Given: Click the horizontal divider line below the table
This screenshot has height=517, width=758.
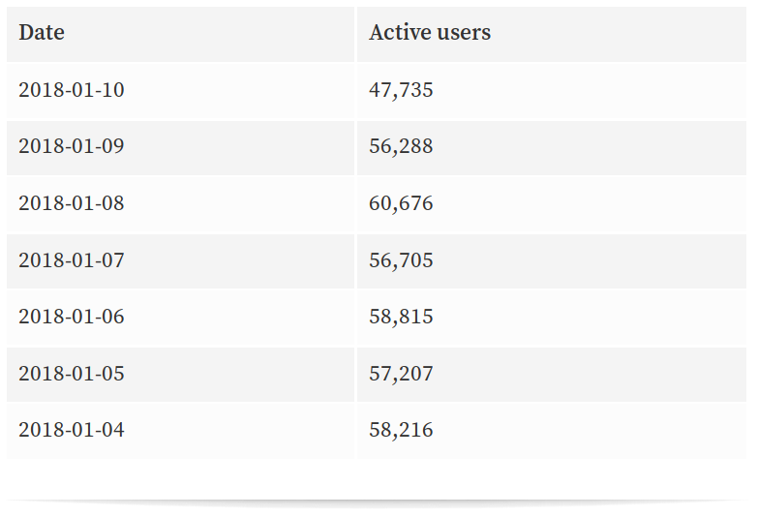Looking at the screenshot, I should 378,502.
